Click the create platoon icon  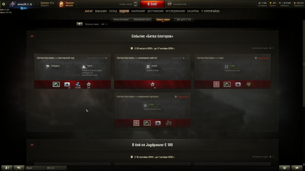point(135,4)
